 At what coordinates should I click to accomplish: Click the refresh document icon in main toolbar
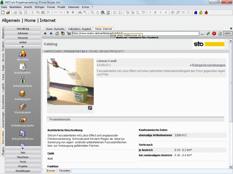click(108, 13)
